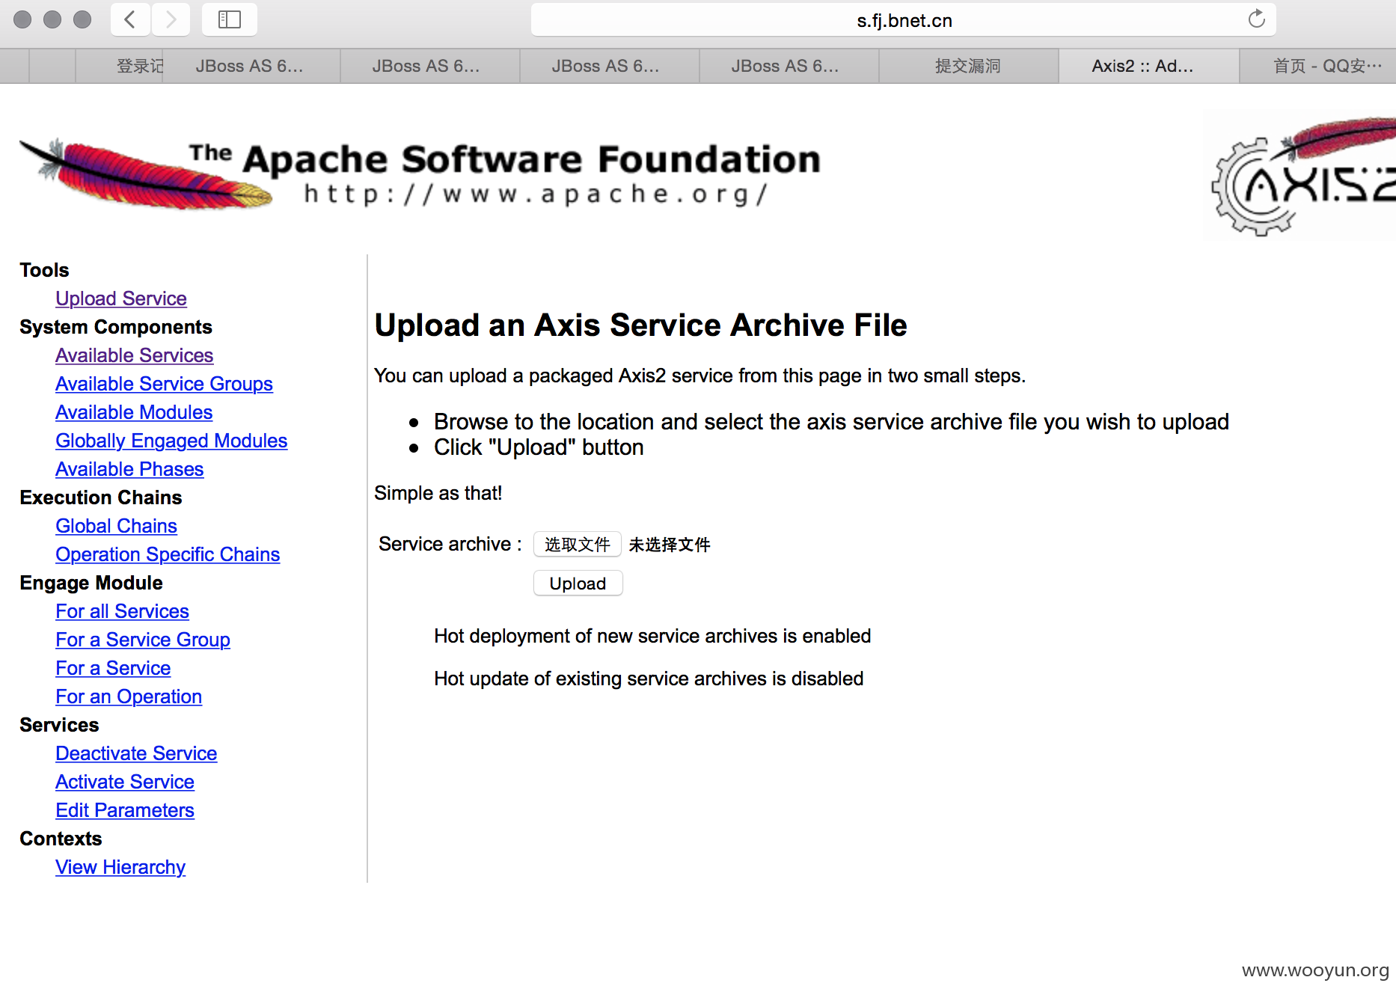Viewport: 1396px width, 992px height.
Task: Click the Axis2 gear logo
Action: coord(1302,177)
